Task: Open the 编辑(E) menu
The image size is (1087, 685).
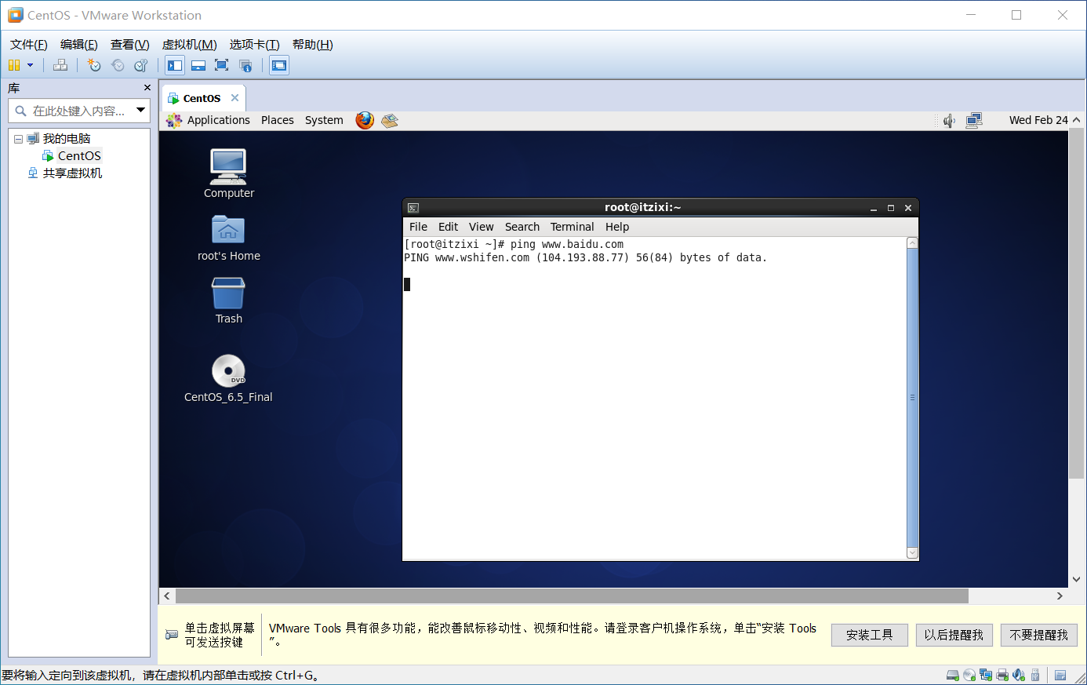Action: (x=79, y=45)
